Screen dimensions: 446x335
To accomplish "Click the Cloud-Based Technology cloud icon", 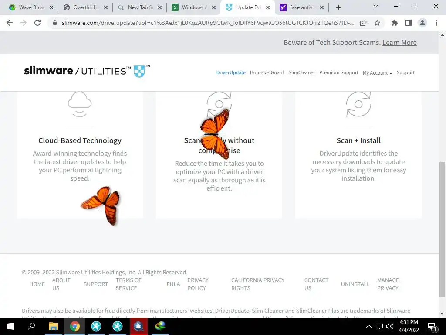I will 80,104.
